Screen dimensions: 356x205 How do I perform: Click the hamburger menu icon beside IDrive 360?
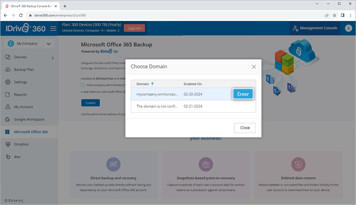click(x=53, y=28)
